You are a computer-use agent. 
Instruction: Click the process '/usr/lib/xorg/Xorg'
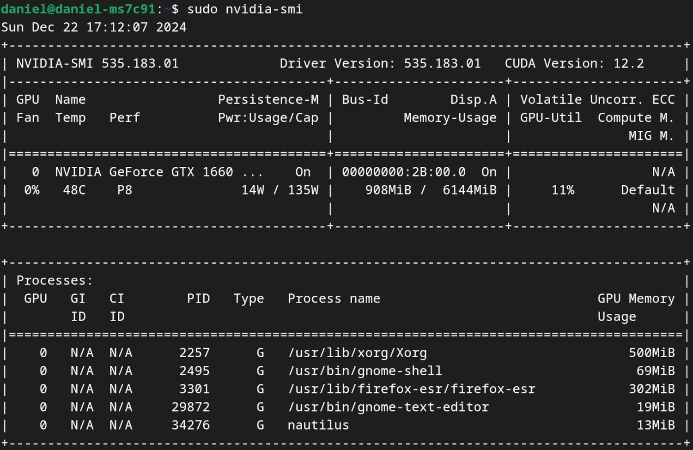(358, 353)
